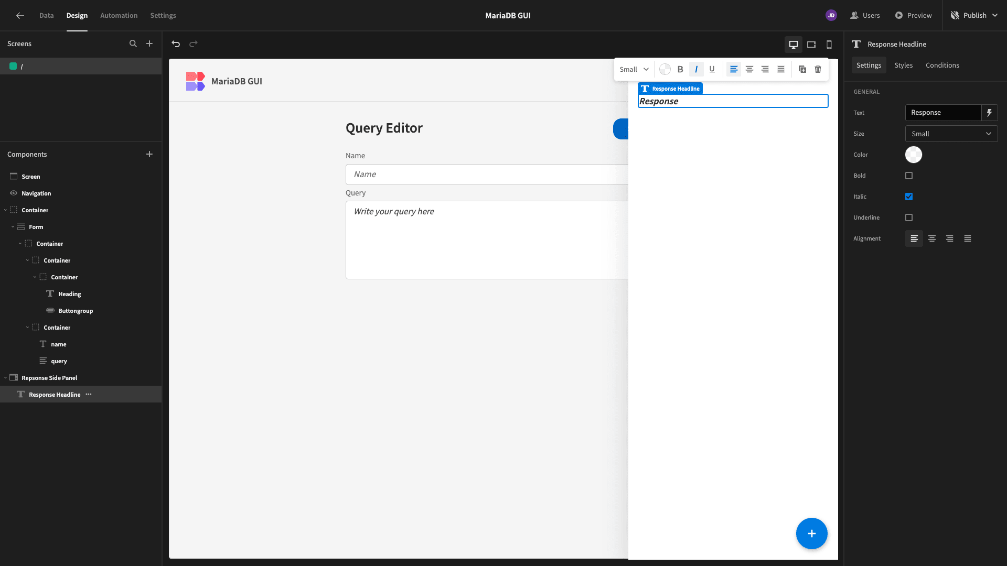The height and width of the screenshot is (566, 1007).
Task: Duplicate the Response Headline component
Action: pos(802,69)
